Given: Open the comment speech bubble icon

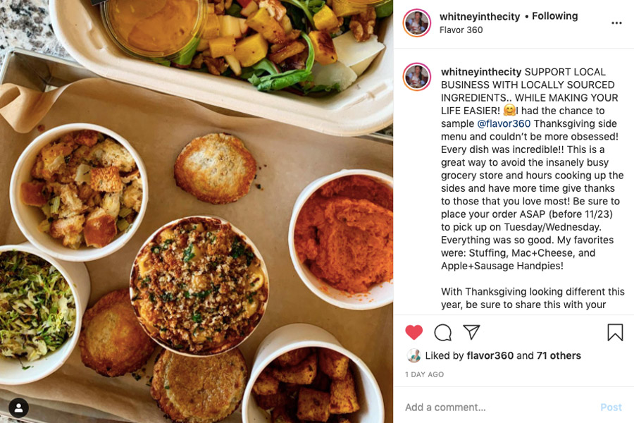Looking at the screenshot, I should (443, 332).
